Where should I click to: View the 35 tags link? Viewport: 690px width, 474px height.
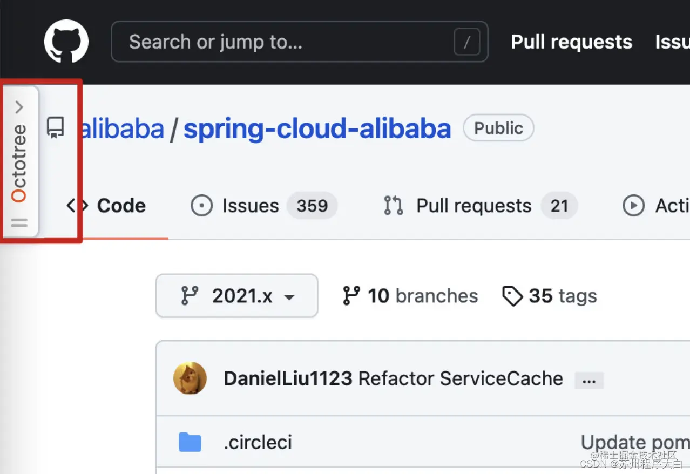tap(549, 296)
